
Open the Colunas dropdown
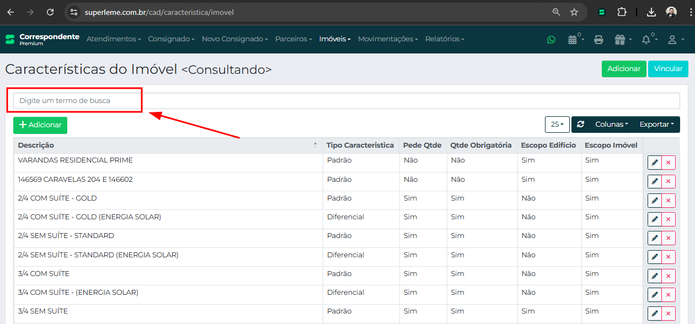point(611,125)
